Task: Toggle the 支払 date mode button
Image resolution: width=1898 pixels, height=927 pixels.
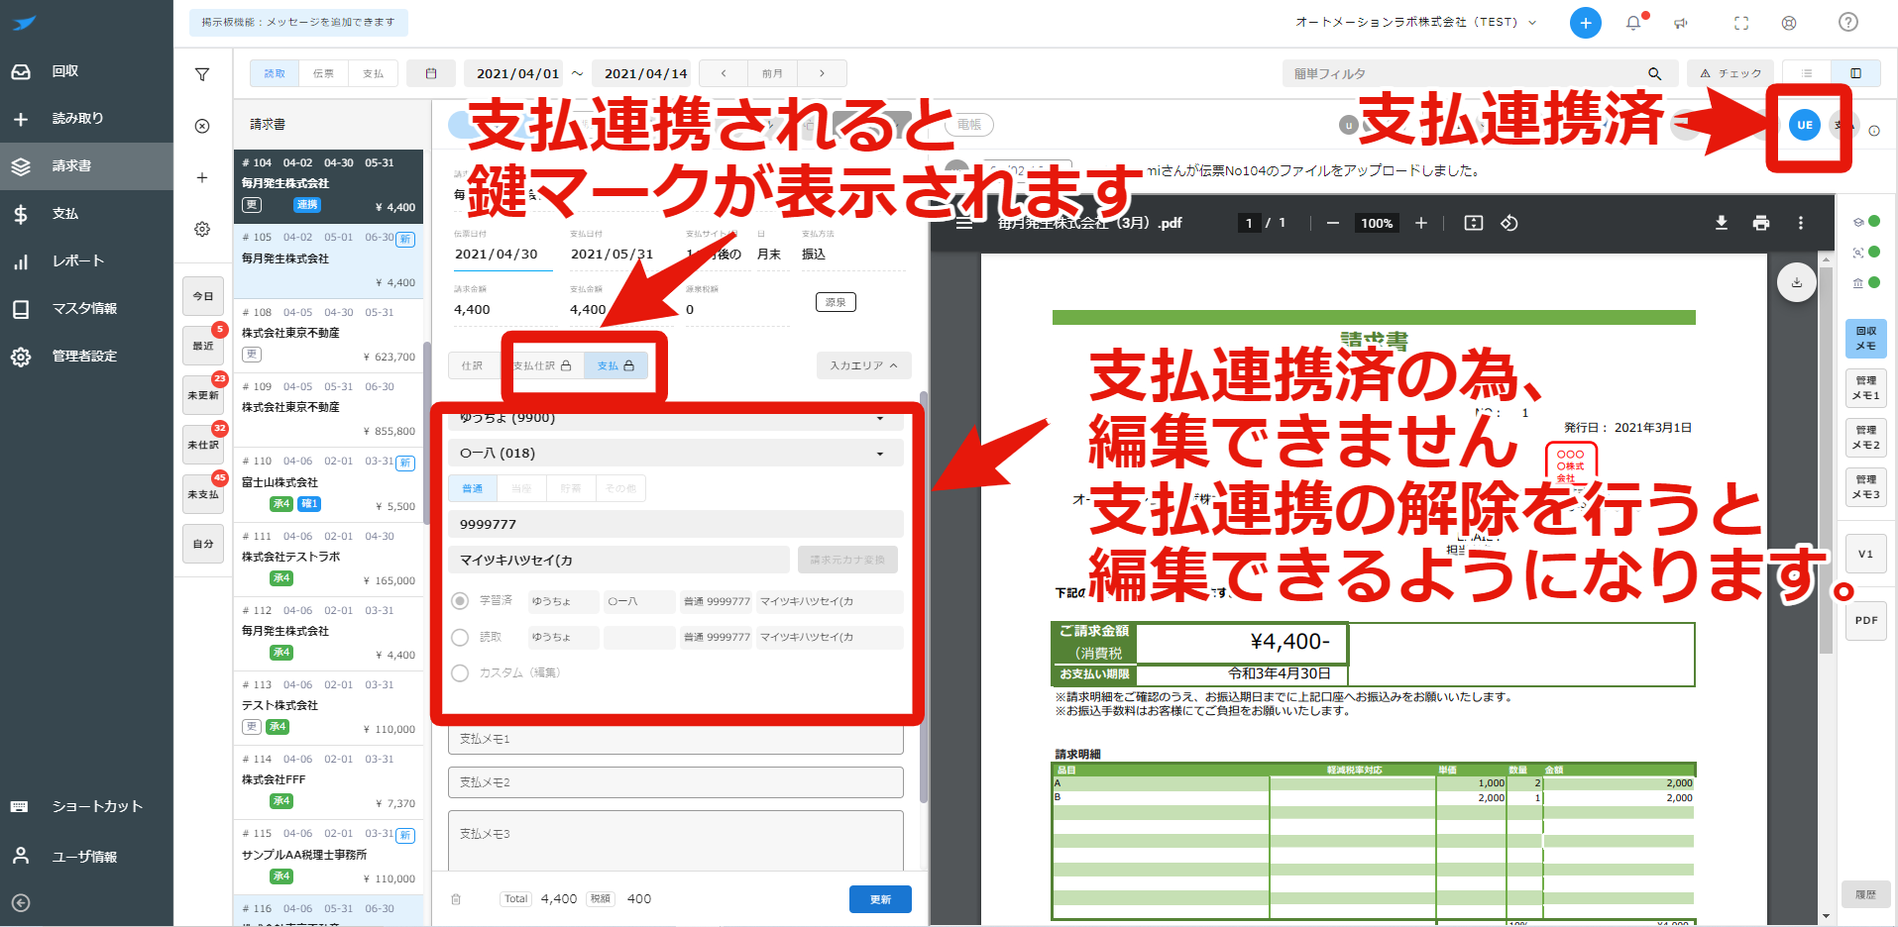Action: (x=373, y=73)
